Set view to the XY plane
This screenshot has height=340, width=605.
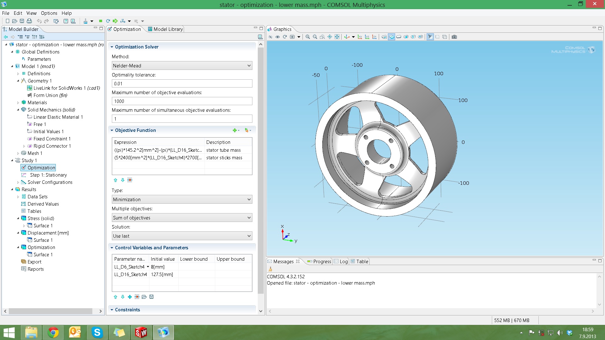coord(360,37)
